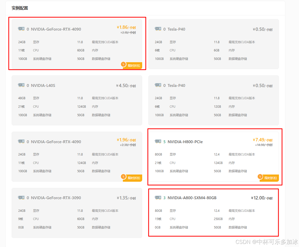Select the NVIDIA-H800-PCIe instance name
Image resolution: width=299 pixels, height=247 pixels.
pos(185,142)
